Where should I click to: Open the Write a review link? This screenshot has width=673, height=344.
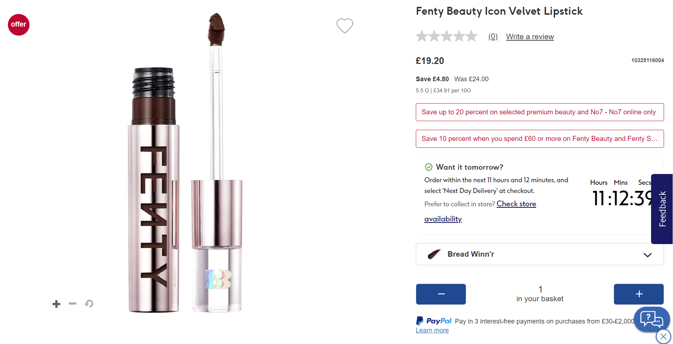point(530,37)
